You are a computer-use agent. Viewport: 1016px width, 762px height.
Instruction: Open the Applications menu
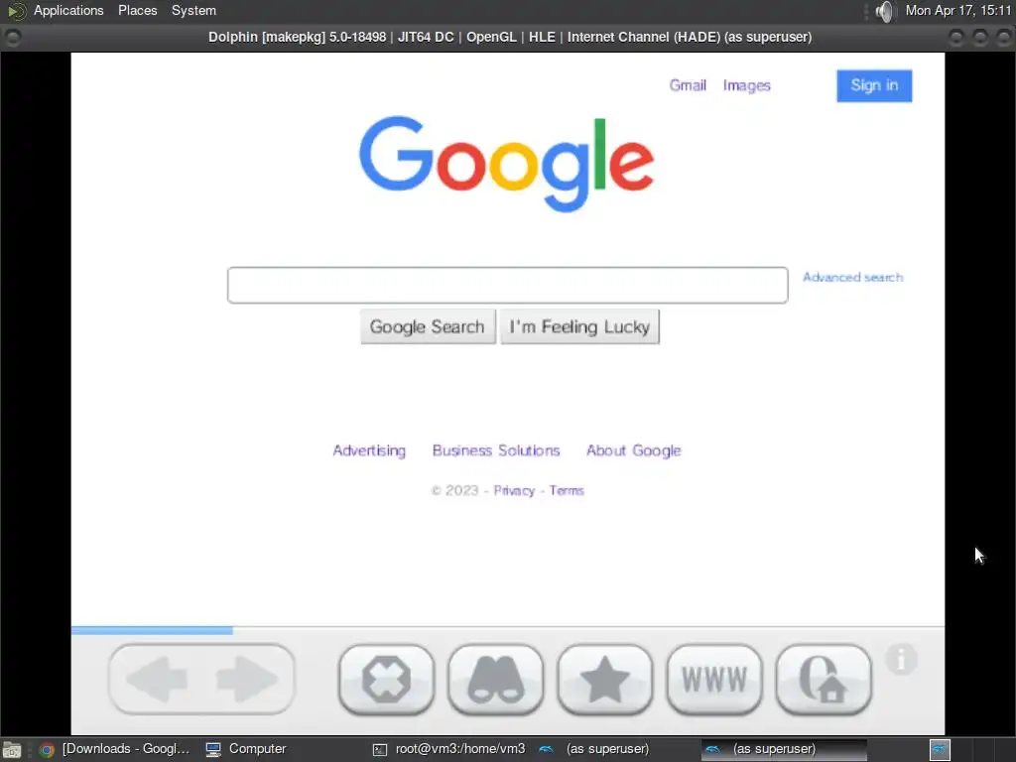(x=68, y=10)
